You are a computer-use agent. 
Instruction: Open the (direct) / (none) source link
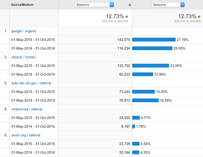coord(23,57)
